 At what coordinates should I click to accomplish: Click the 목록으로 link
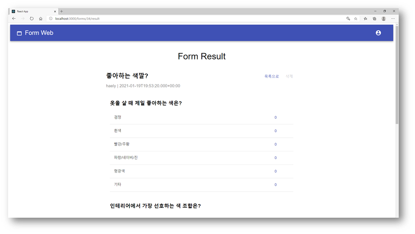(x=271, y=76)
